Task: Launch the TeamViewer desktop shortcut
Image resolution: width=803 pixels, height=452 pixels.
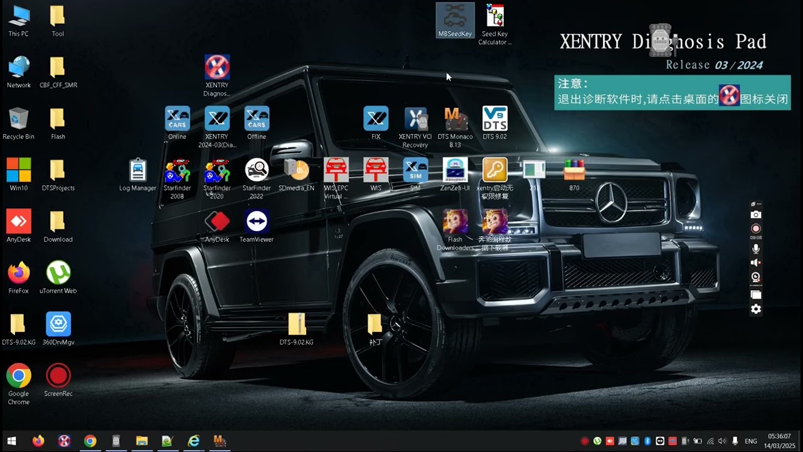Action: pos(257,226)
